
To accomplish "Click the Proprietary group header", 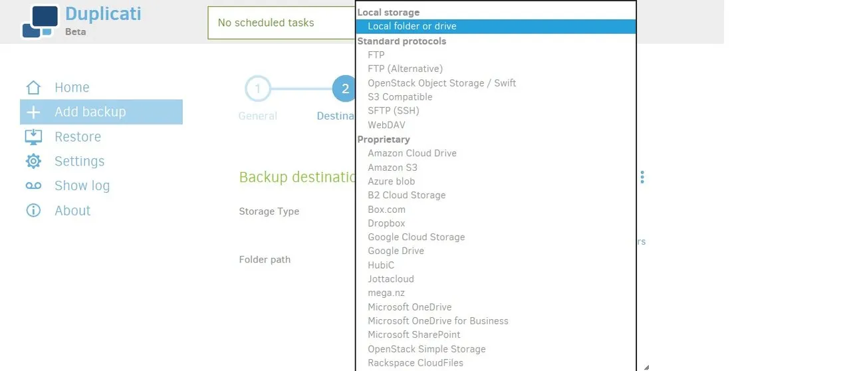I will [384, 139].
